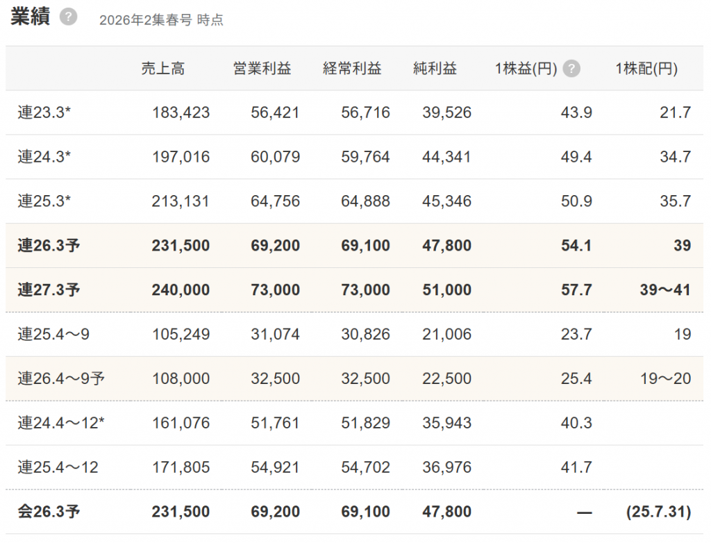
Task: Click the 2026年2集春号 時点 label
Action: (161, 20)
